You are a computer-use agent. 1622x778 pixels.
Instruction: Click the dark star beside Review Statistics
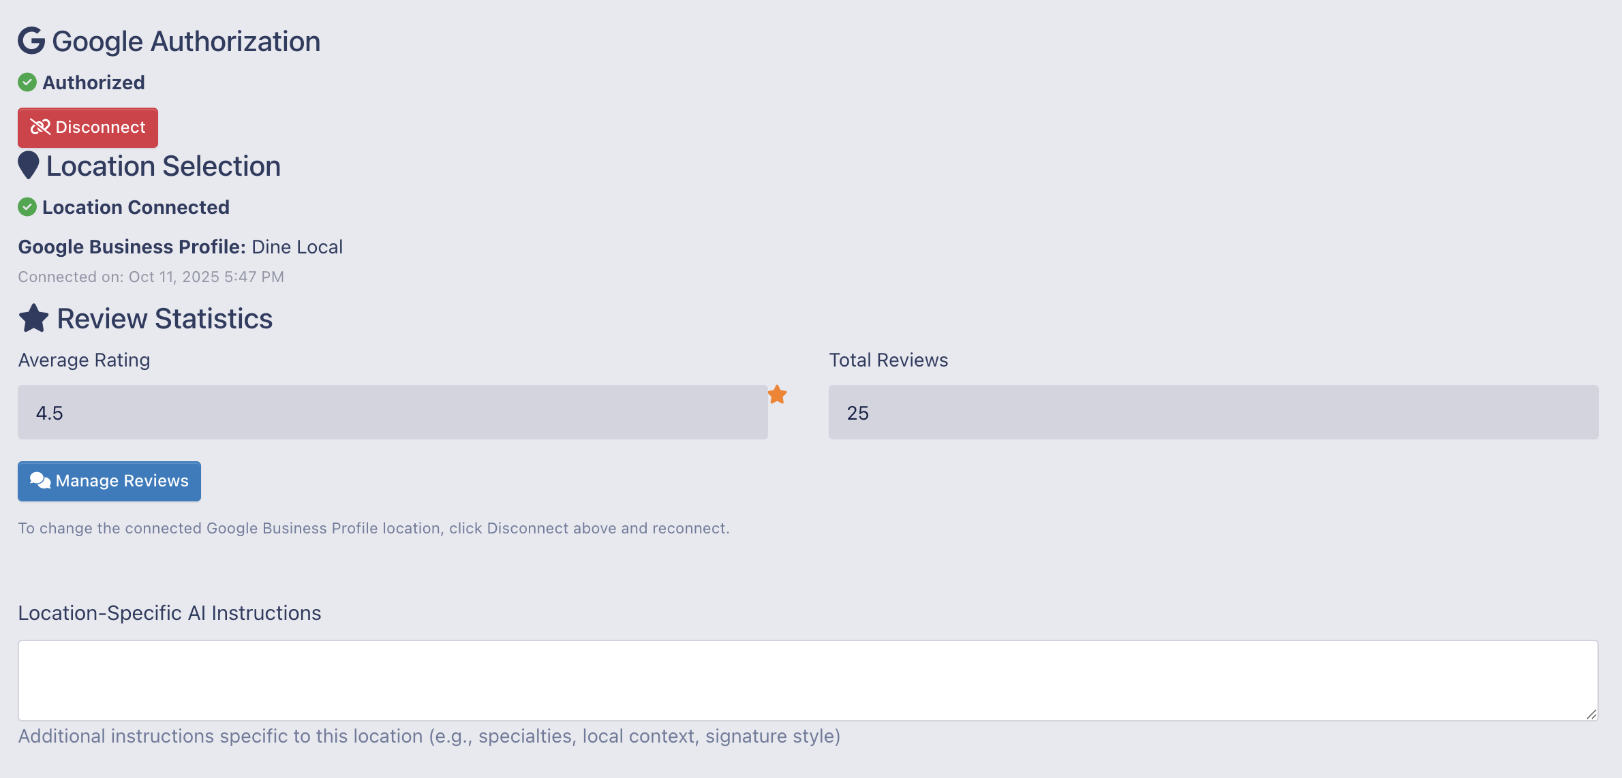tap(33, 318)
